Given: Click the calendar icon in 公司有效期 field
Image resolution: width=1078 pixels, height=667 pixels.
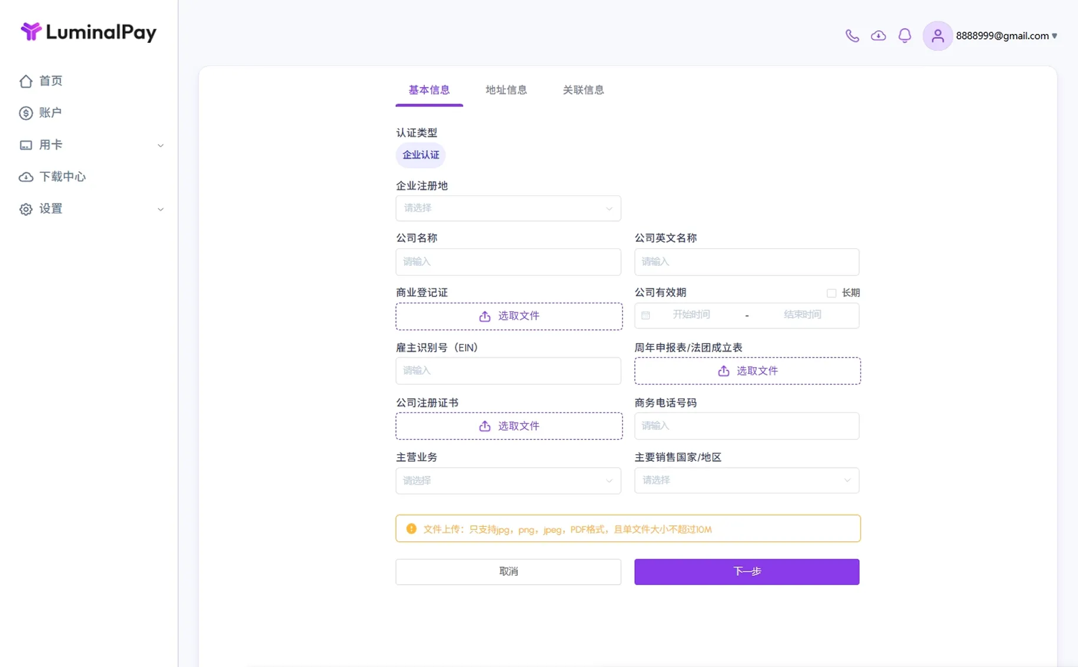Looking at the screenshot, I should tap(646, 315).
